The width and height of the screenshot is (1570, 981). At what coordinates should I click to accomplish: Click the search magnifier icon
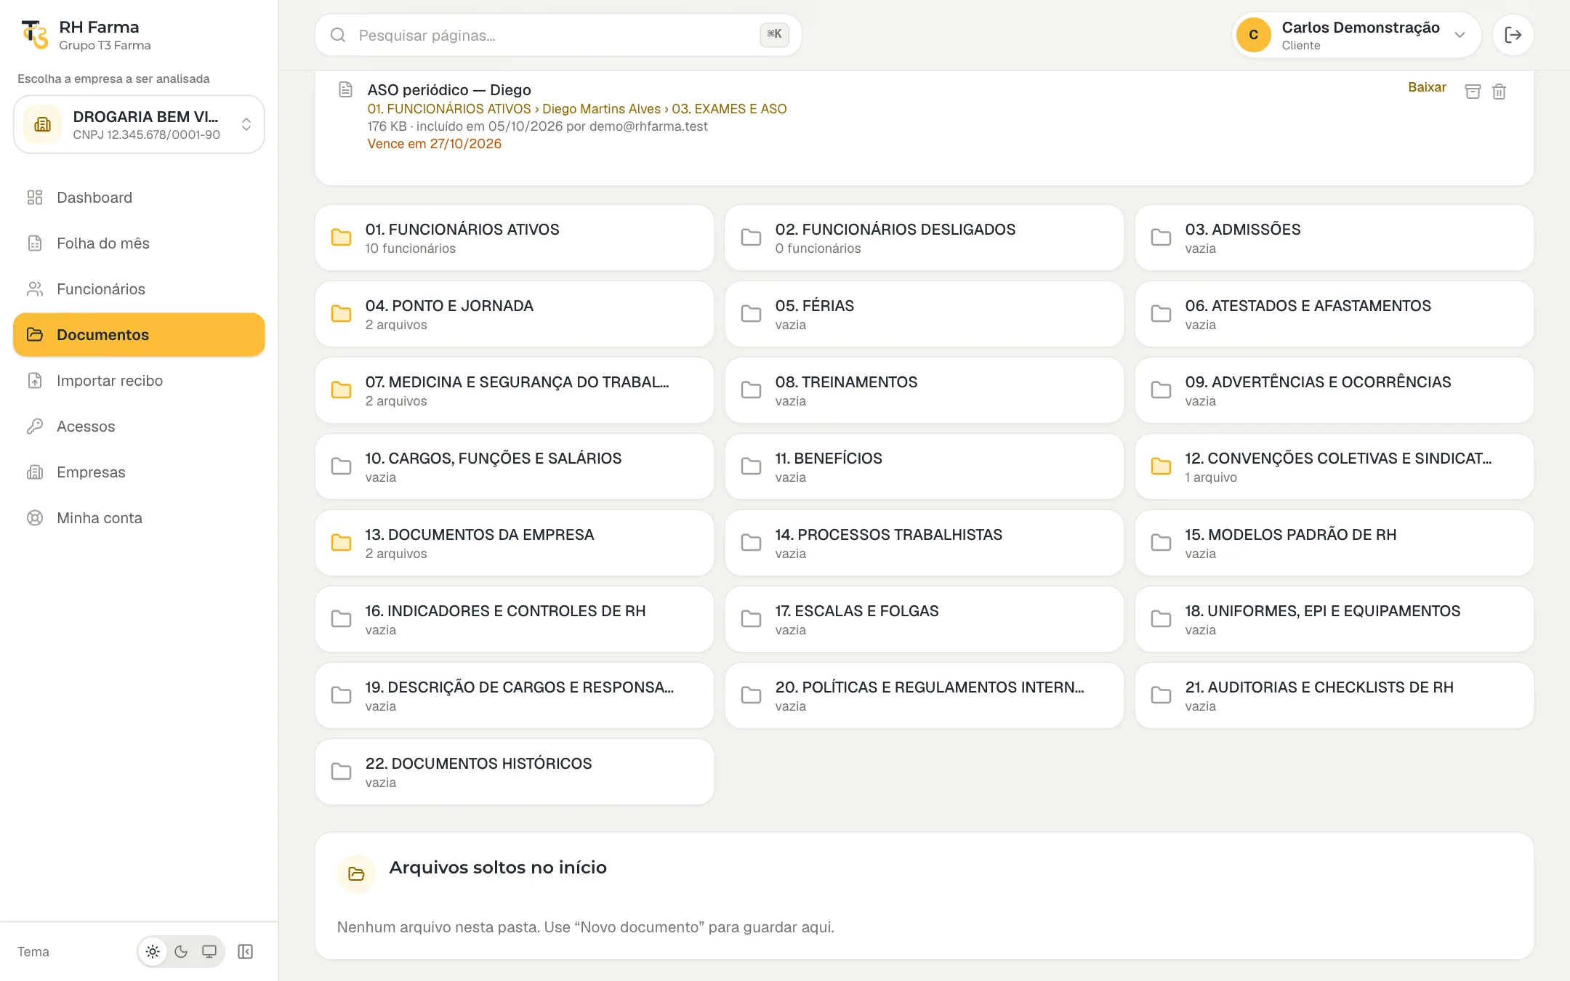coord(338,35)
